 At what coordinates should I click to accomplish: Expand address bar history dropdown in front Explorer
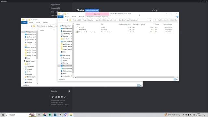coord(147,20)
